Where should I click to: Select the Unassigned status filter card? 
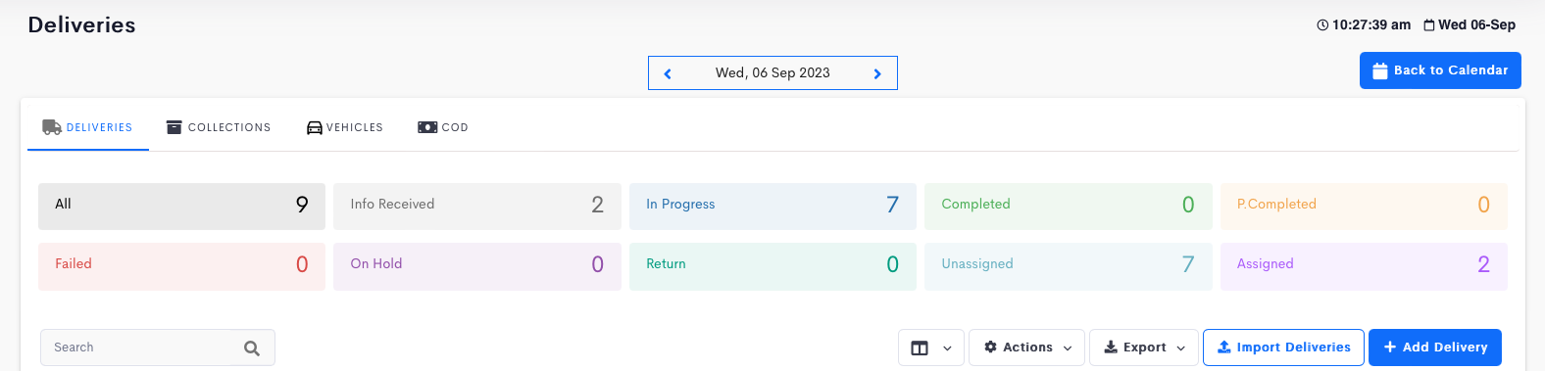pos(1069,265)
